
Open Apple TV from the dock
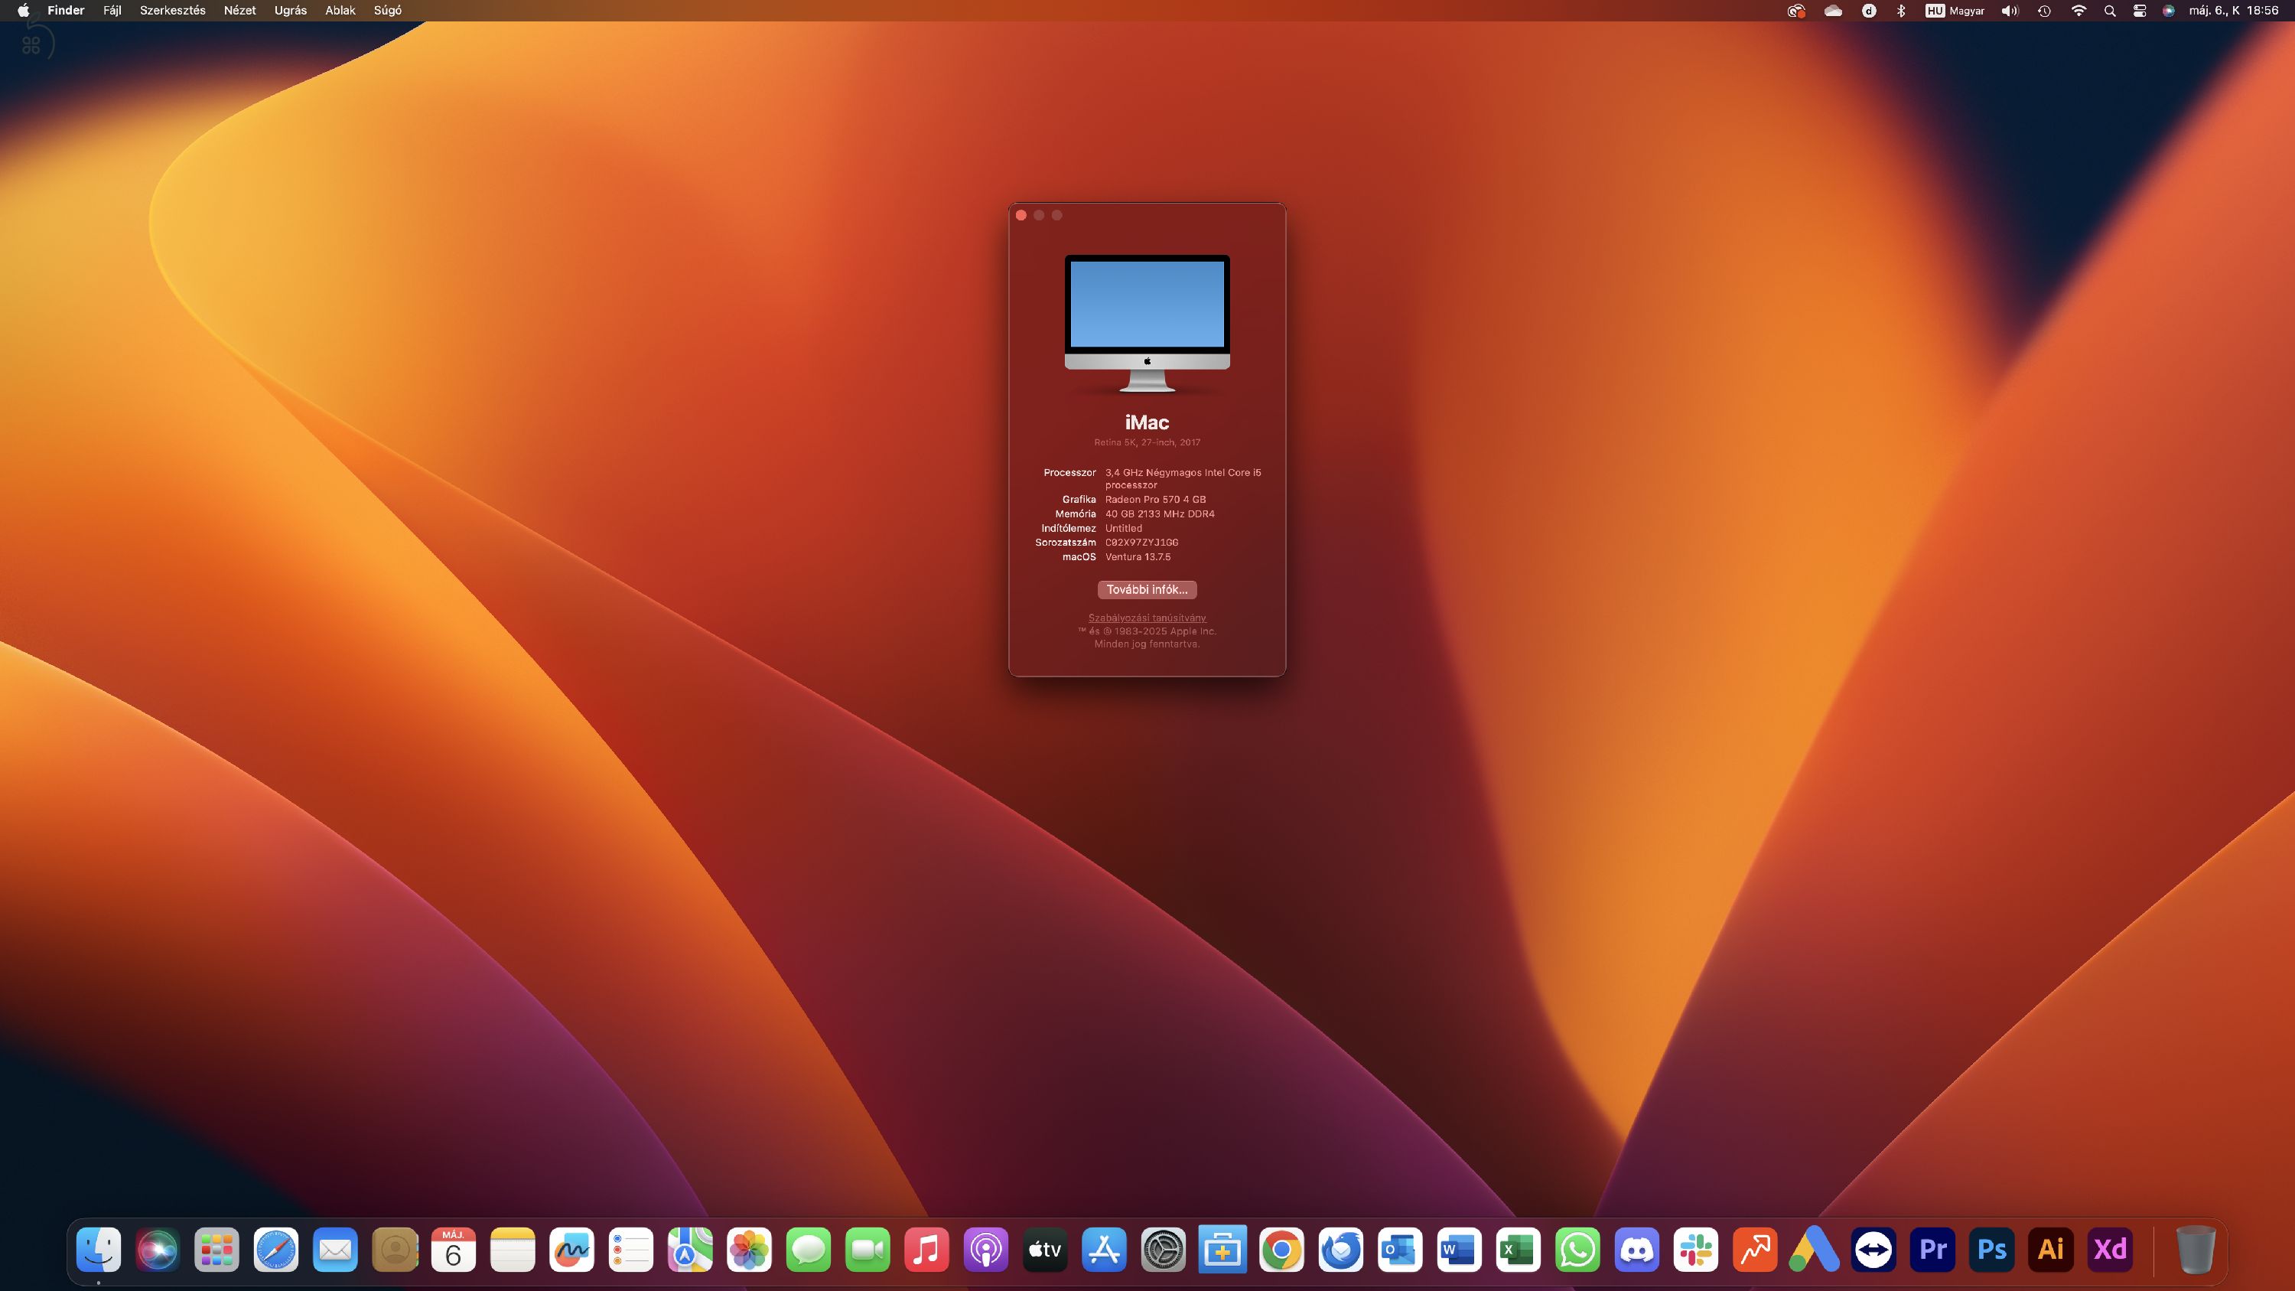point(1045,1249)
